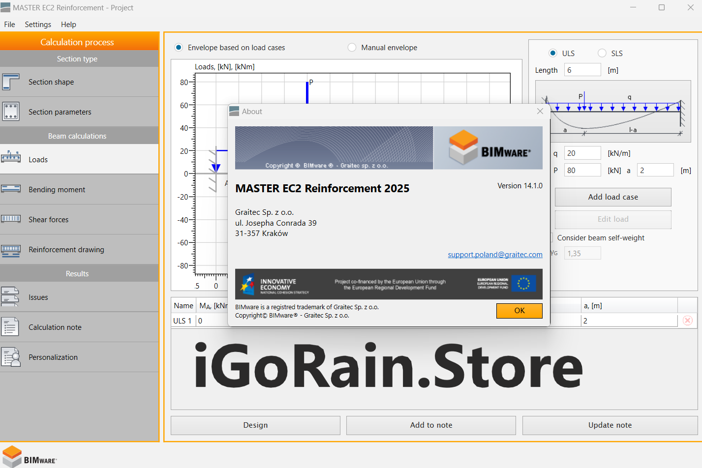Click the Shear forces icon
The height and width of the screenshot is (468, 702).
coord(11,219)
